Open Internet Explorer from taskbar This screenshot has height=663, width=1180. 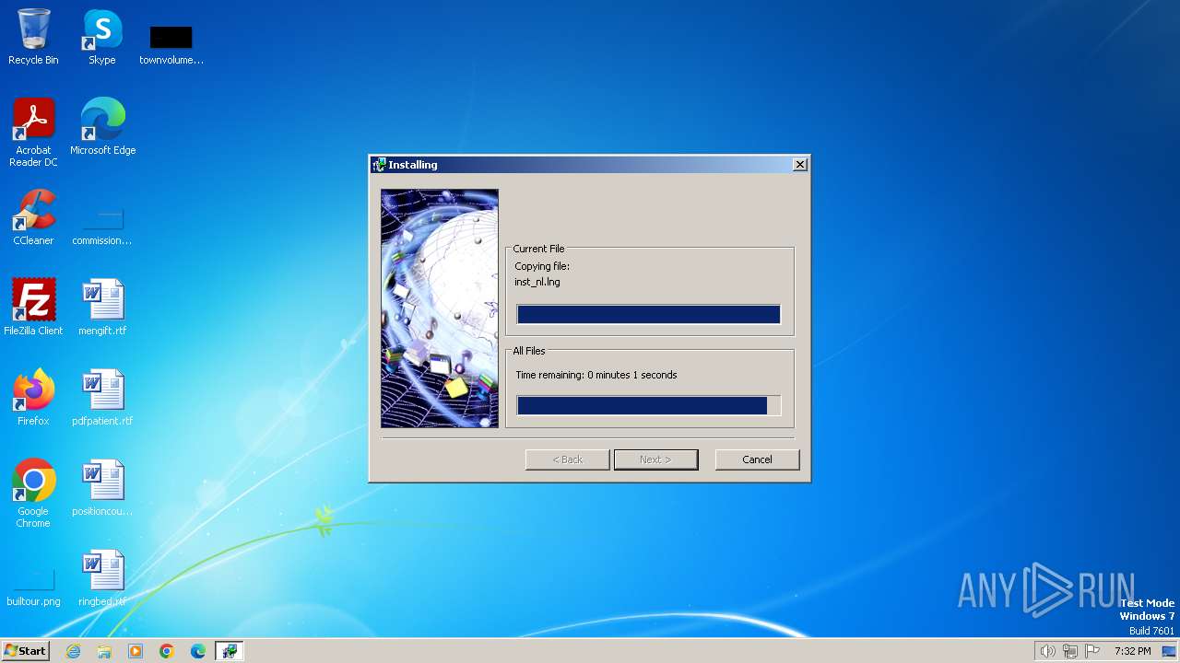click(x=74, y=651)
